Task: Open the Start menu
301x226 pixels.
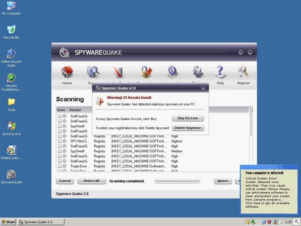Action: coord(8,222)
